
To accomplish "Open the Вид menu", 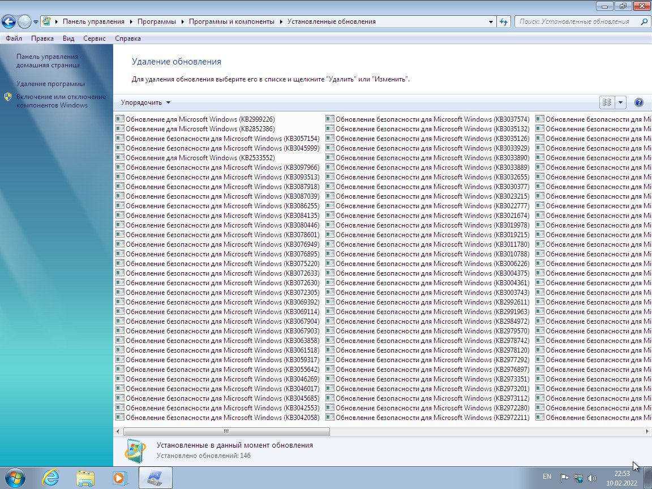I will (68, 38).
